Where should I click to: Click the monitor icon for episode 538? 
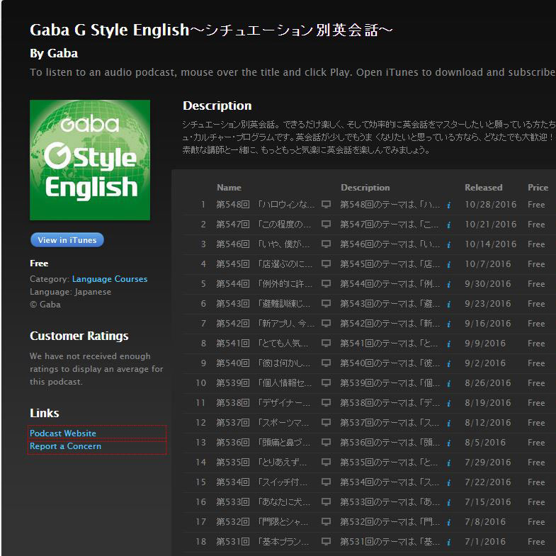point(326,403)
